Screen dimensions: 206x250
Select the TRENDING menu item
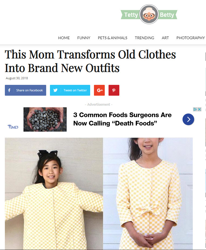pos(144,38)
